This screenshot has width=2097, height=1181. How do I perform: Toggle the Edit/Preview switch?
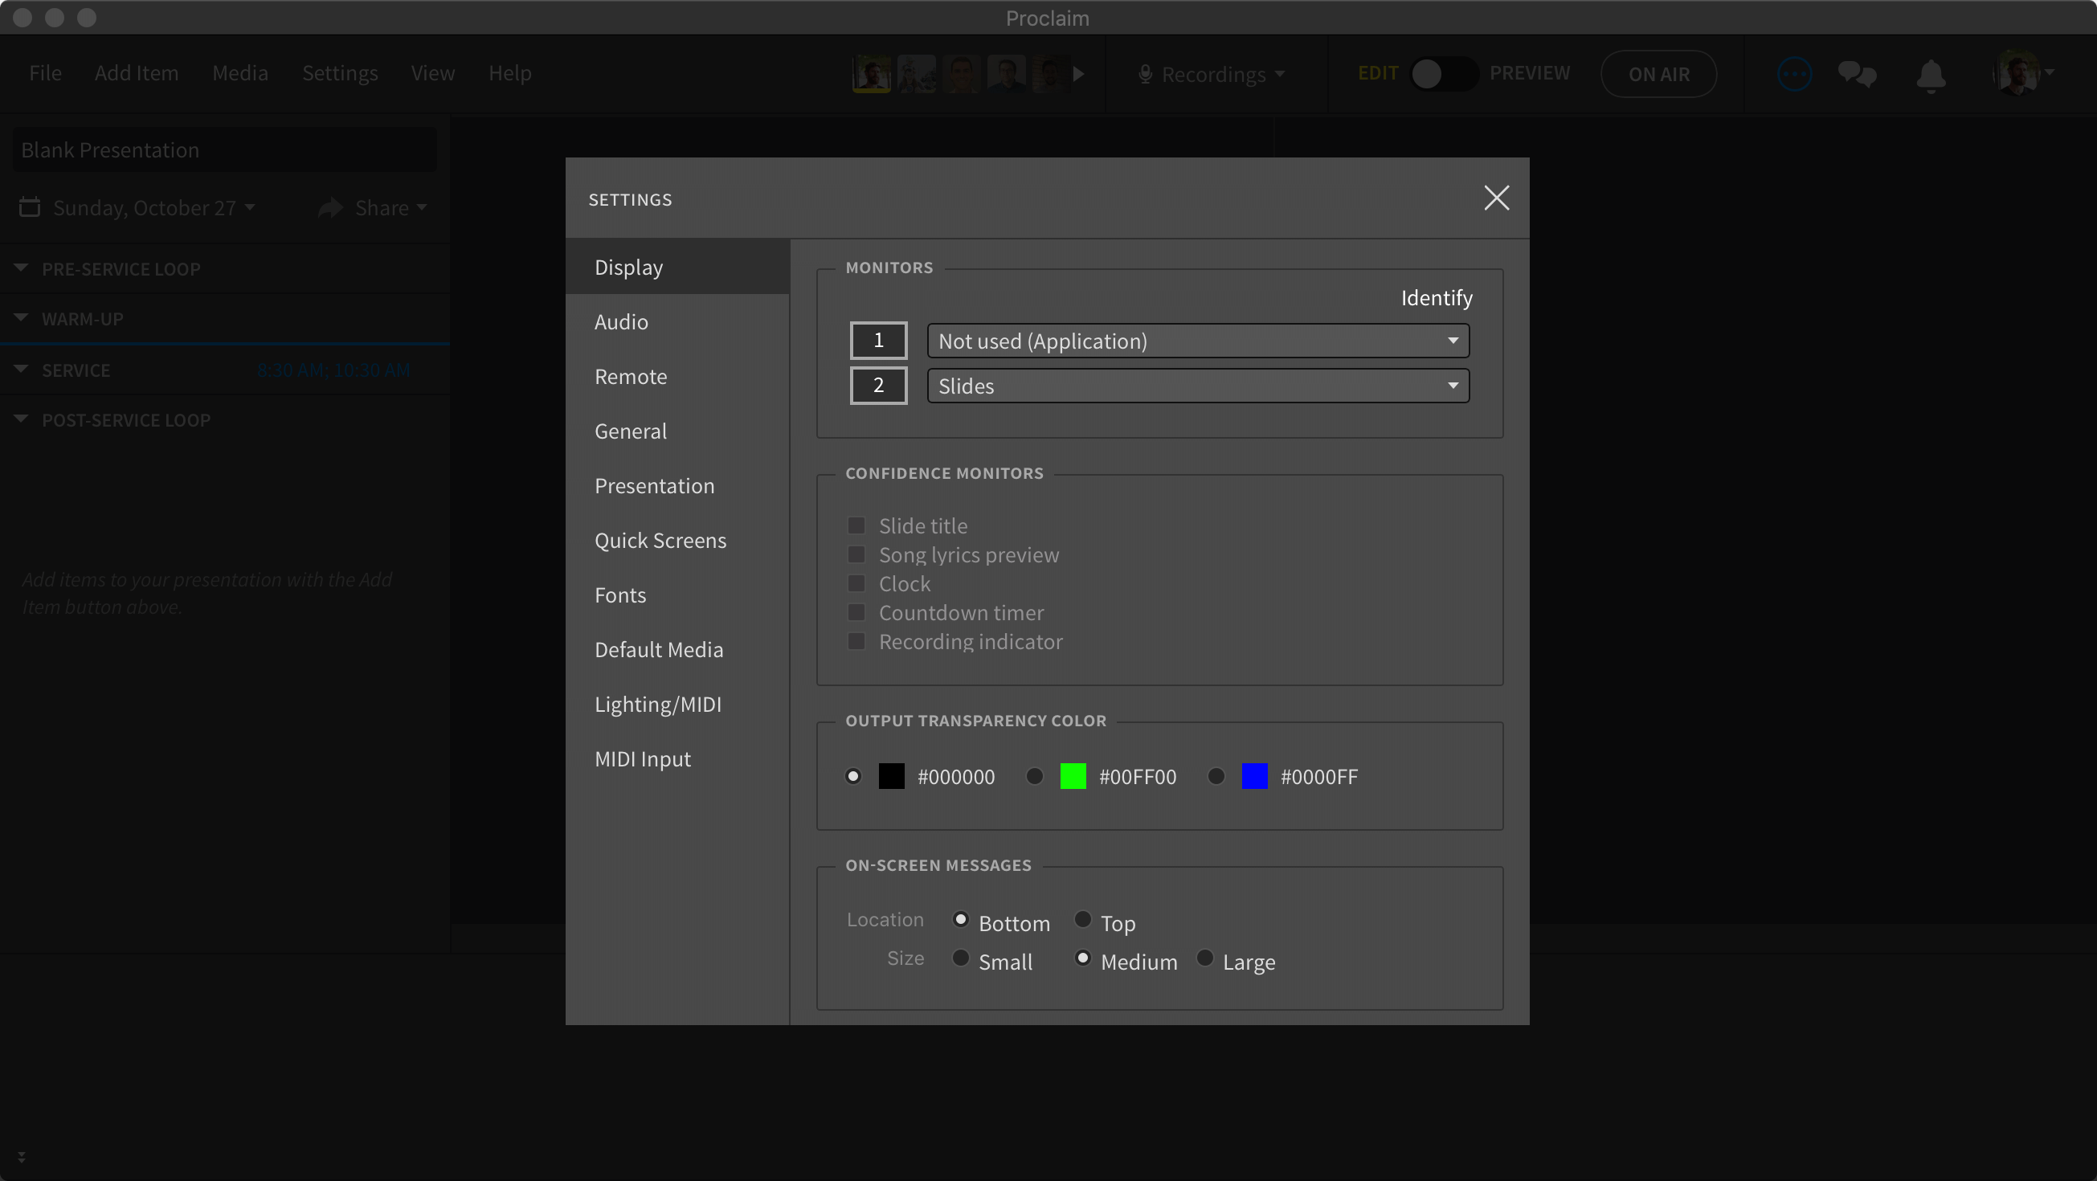point(1443,74)
